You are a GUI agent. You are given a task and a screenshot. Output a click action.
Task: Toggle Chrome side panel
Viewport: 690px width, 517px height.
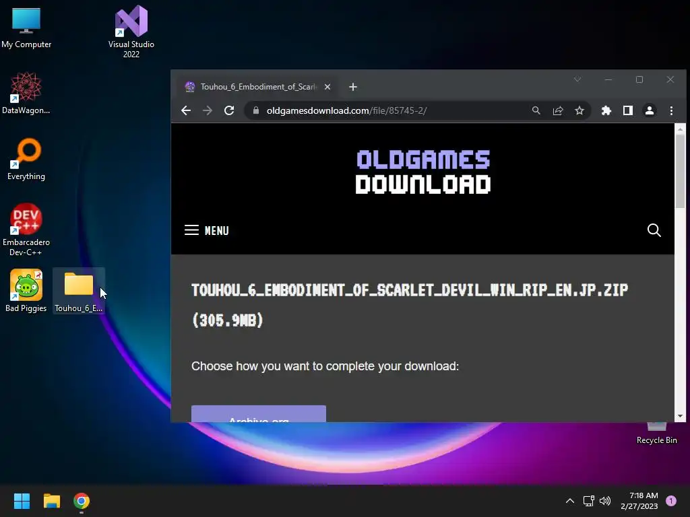628,110
